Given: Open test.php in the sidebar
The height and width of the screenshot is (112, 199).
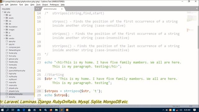Looking at the screenshot, I should (12, 97).
